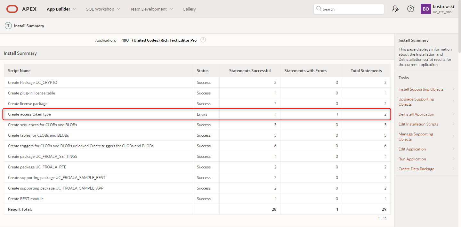Open the SQL Workshop menu

(x=100, y=9)
